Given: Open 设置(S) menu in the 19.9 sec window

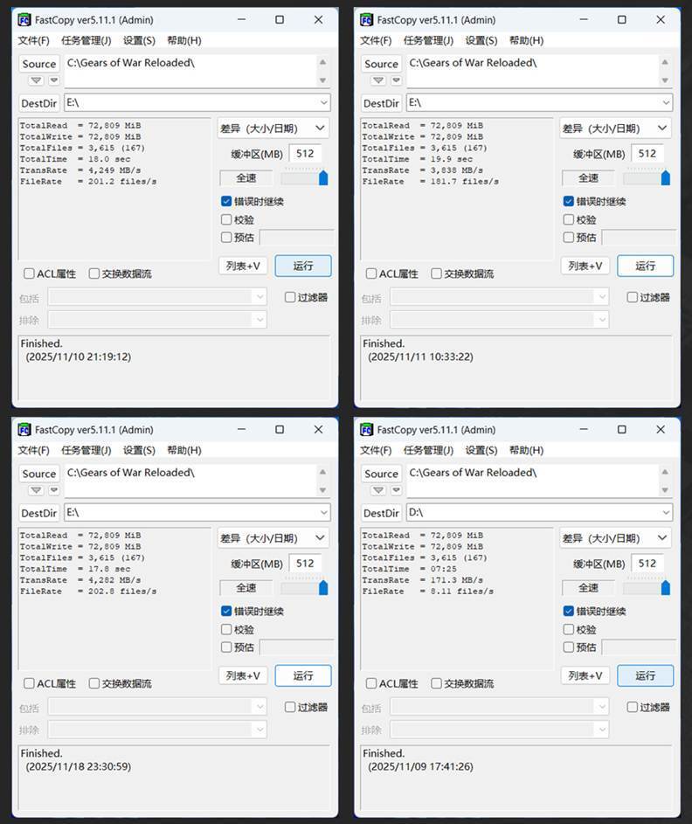Looking at the screenshot, I should (x=481, y=40).
